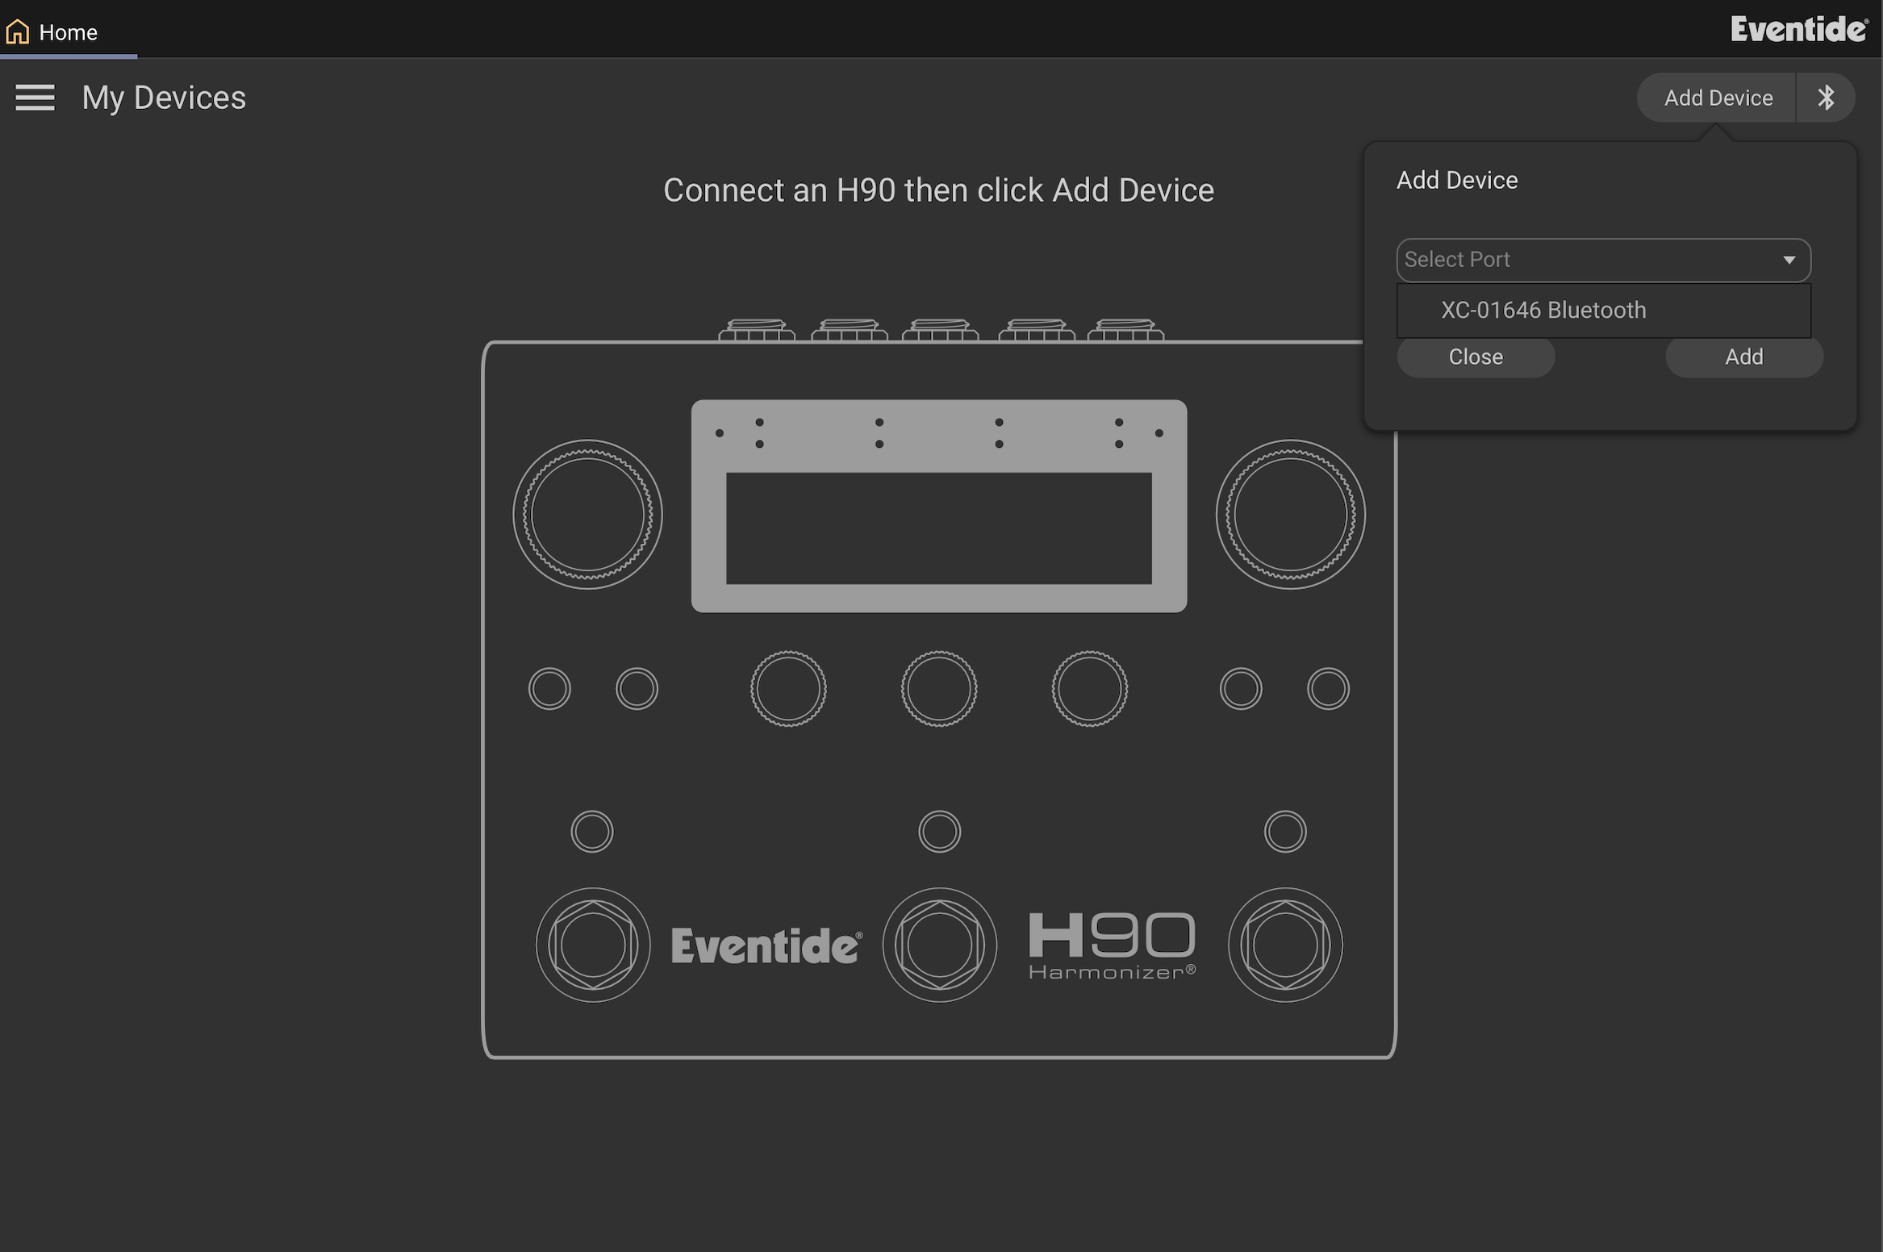Click the Bluetooth icon button
This screenshot has width=1883, height=1252.
(x=1826, y=98)
